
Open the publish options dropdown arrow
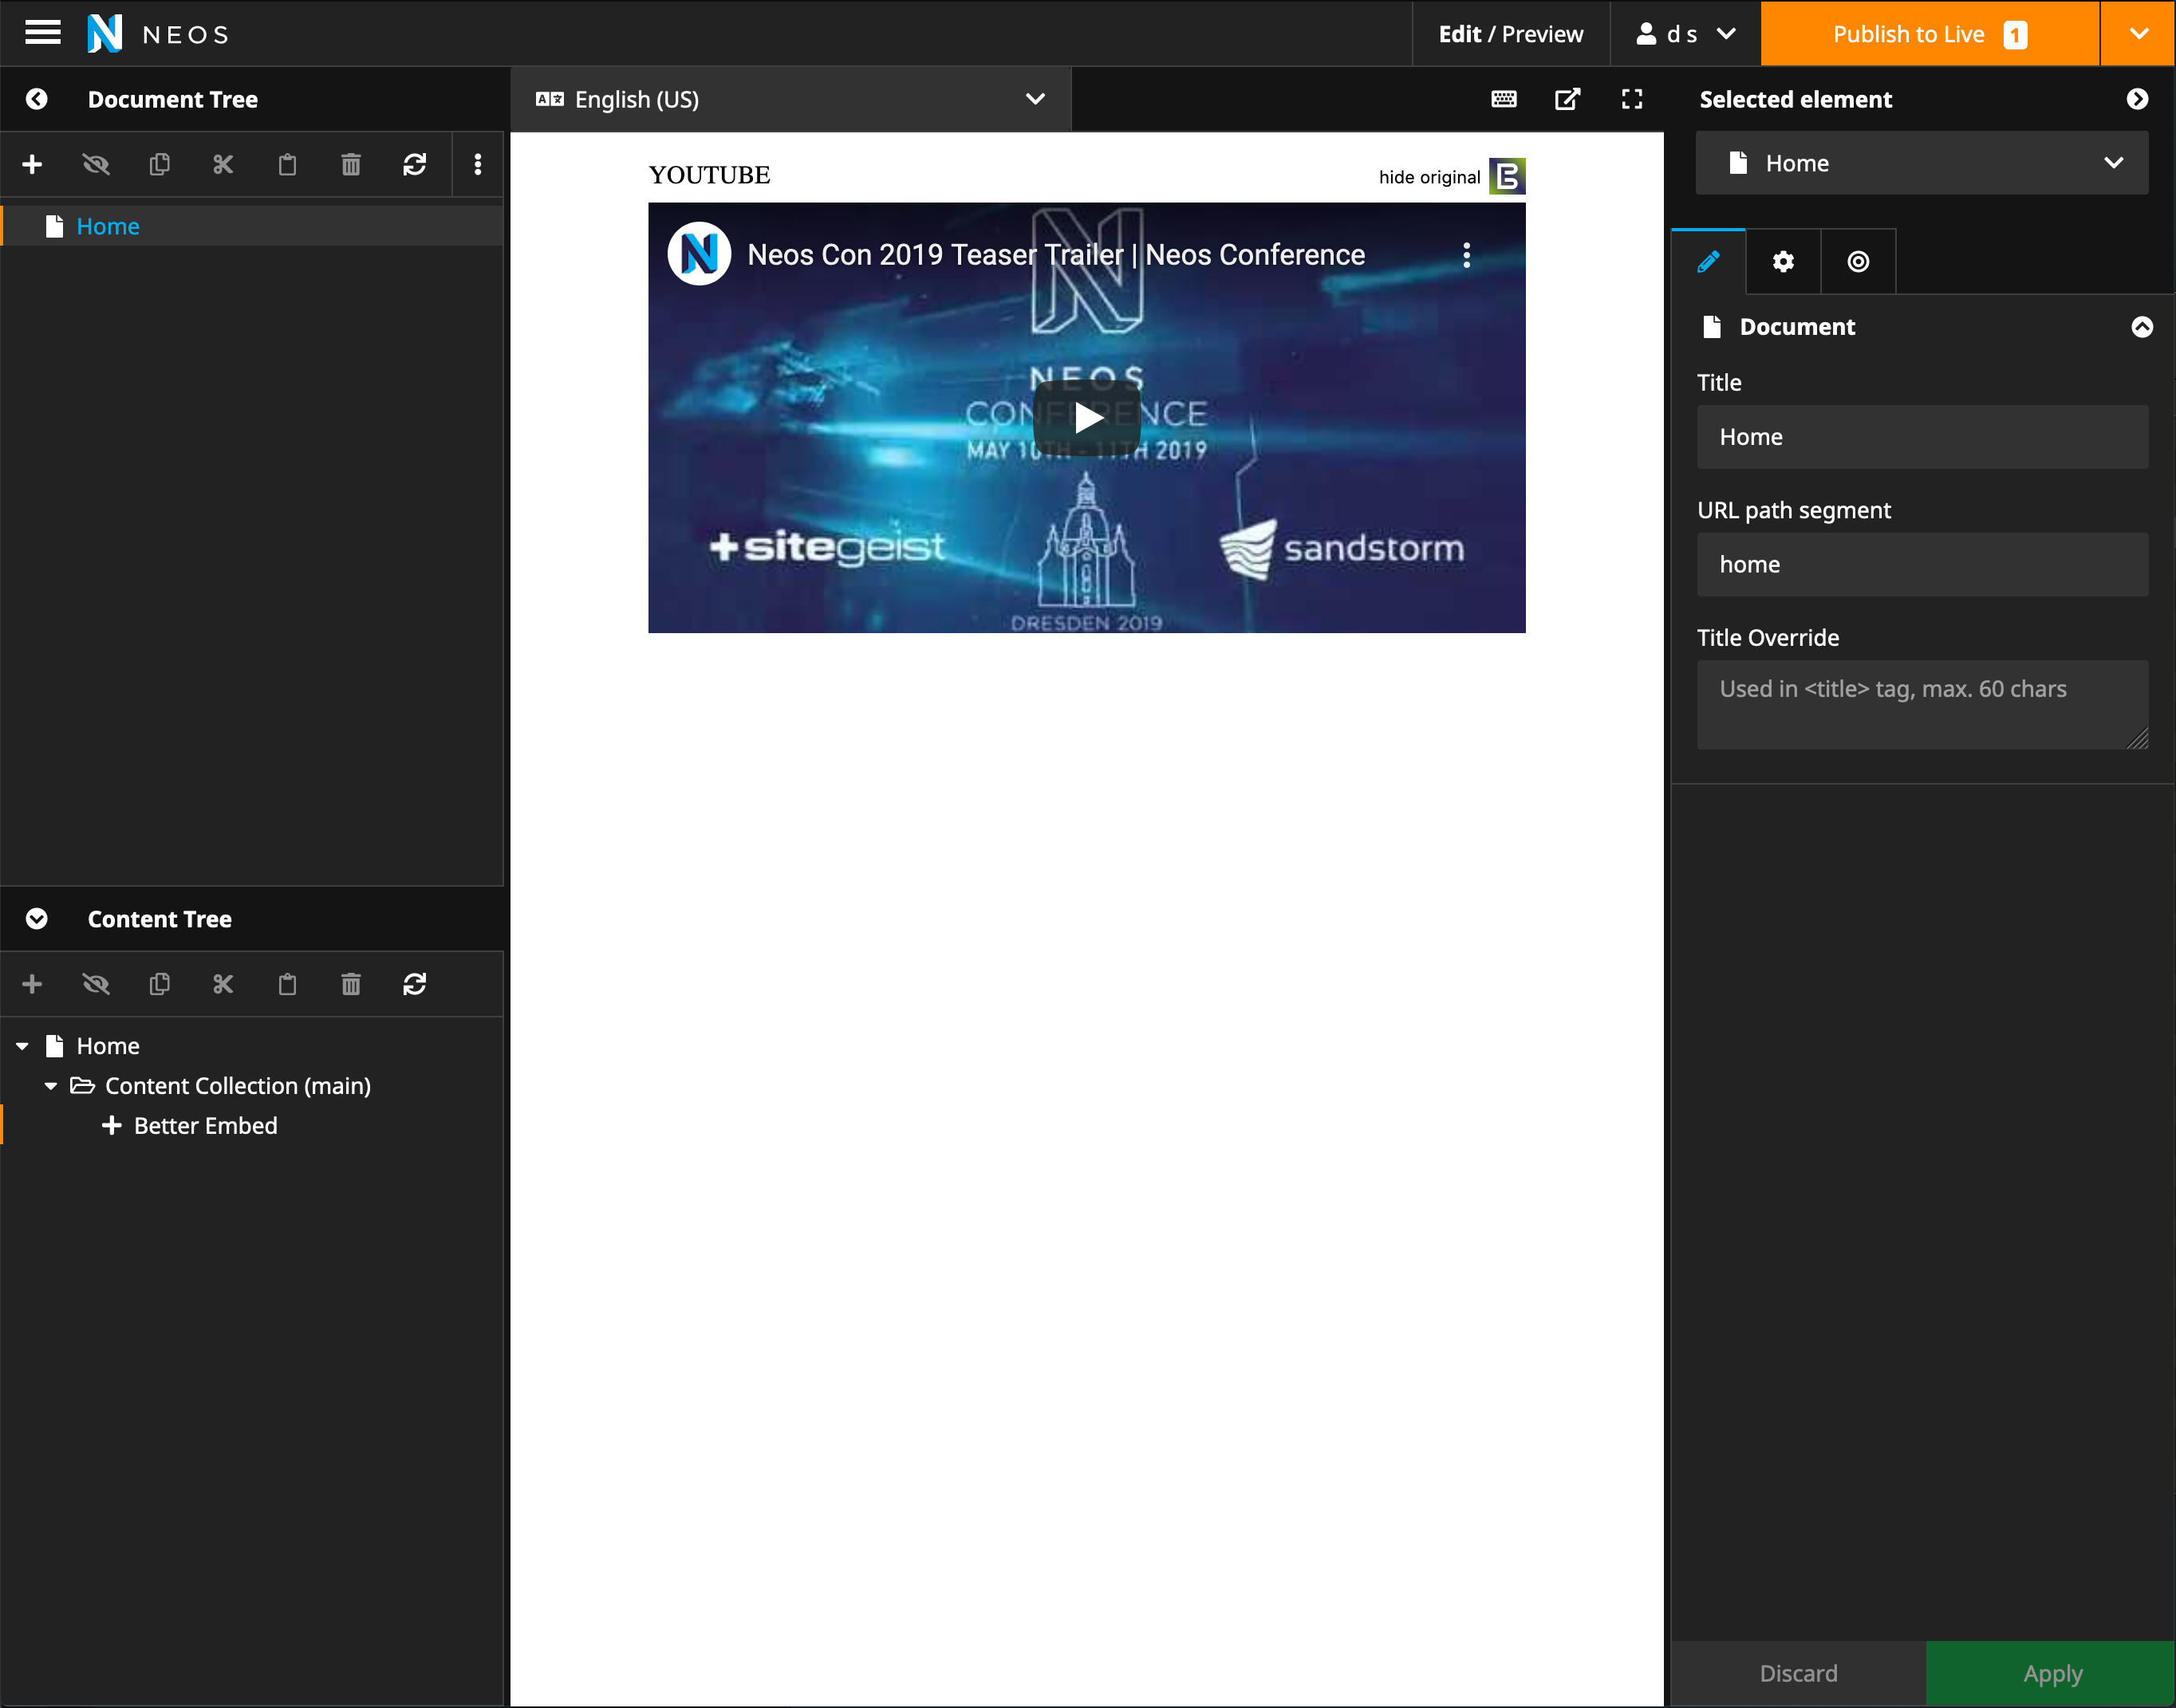click(2138, 33)
